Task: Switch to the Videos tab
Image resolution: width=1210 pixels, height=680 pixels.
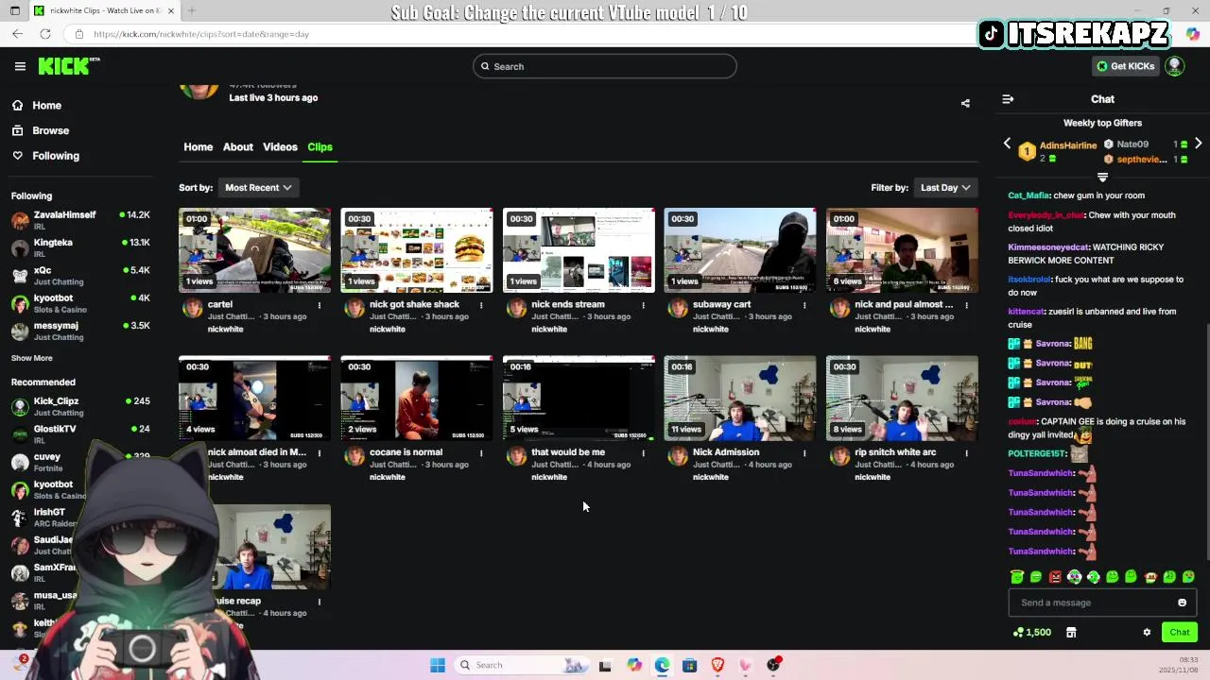Action: click(280, 147)
